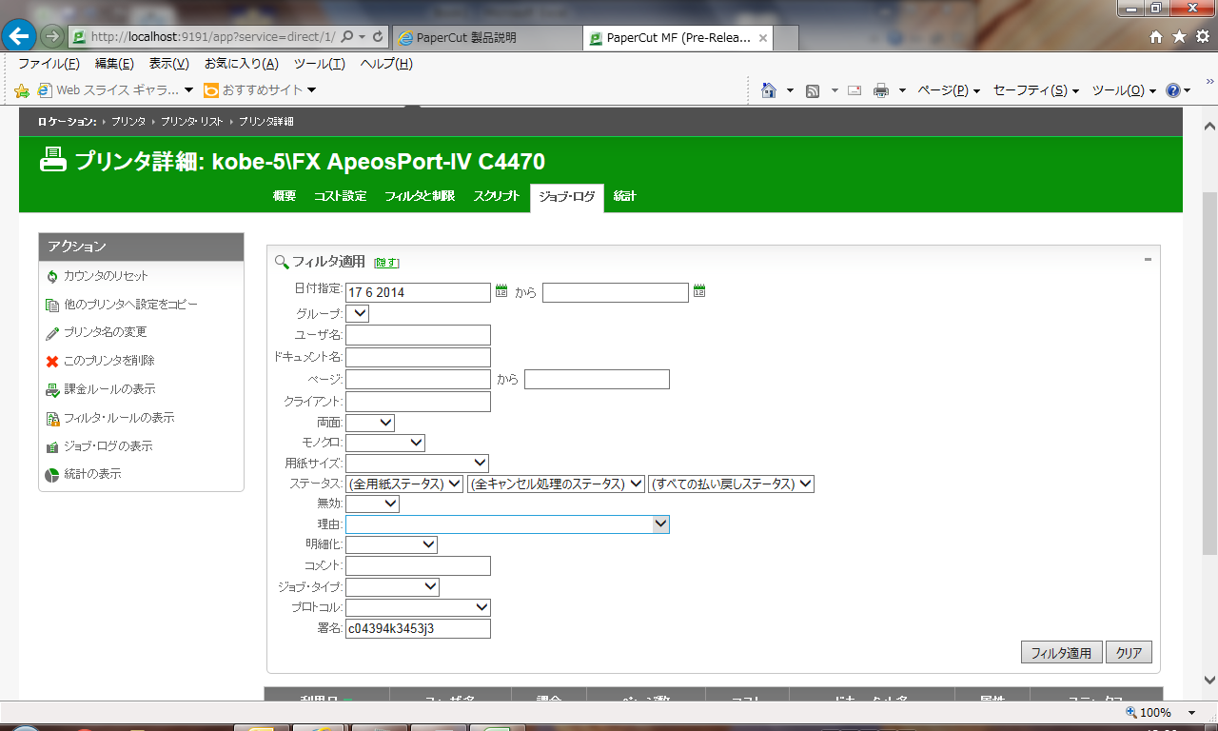Collapse filter panel using the minus icon
The height and width of the screenshot is (731, 1218).
point(1148,259)
